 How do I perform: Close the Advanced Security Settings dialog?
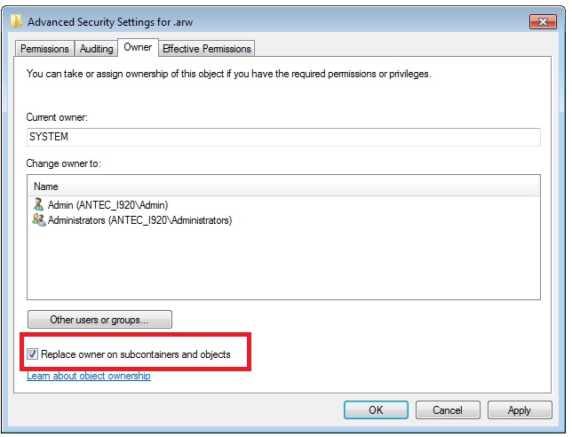coord(542,20)
